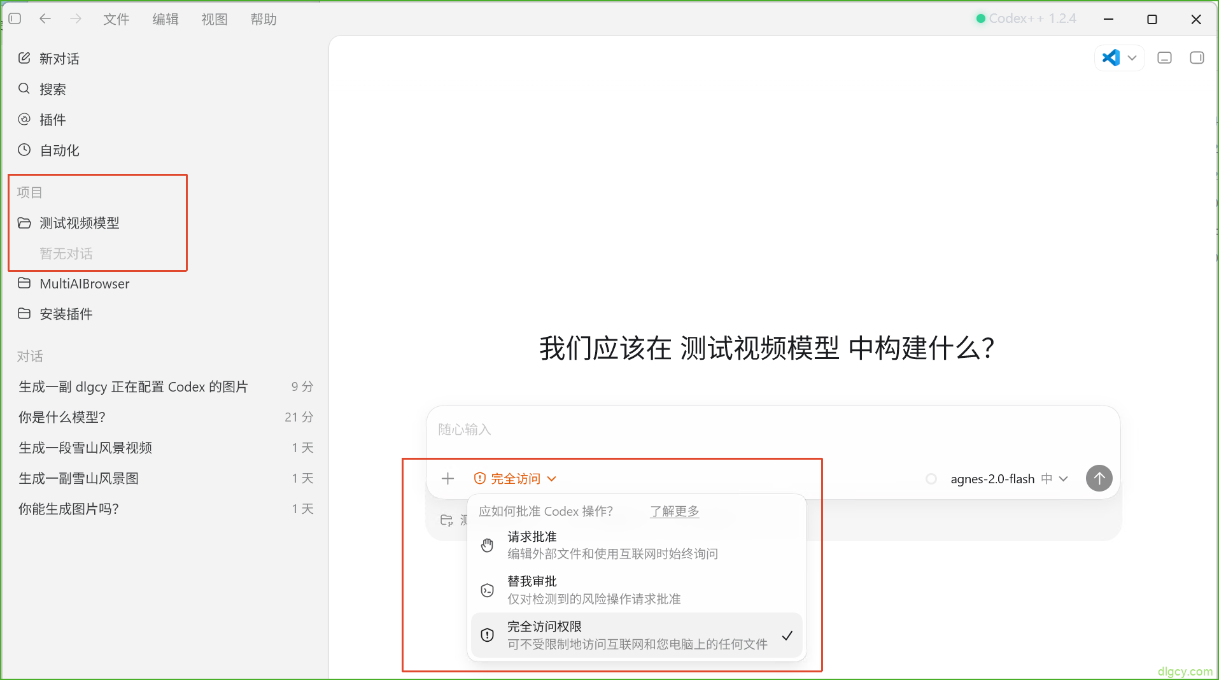The width and height of the screenshot is (1219, 680).
Task: Open the 插件 page
Action: [x=166, y=120]
